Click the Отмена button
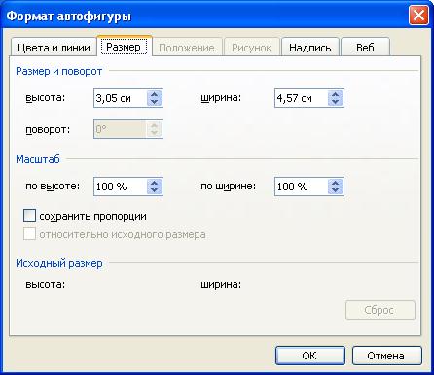The image size is (434, 375). (386, 356)
